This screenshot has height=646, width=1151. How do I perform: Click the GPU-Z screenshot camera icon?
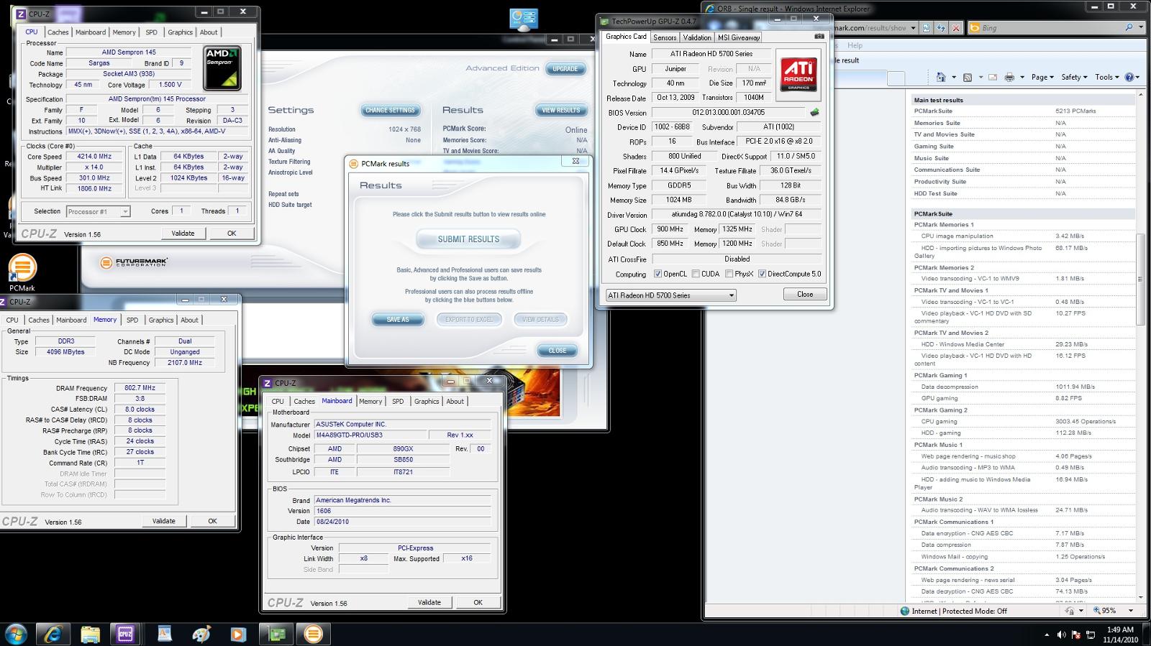[x=819, y=37]
